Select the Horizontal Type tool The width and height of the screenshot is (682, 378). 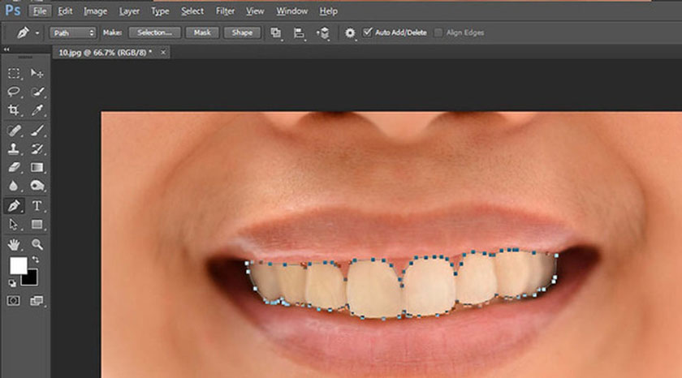[37, 205]
